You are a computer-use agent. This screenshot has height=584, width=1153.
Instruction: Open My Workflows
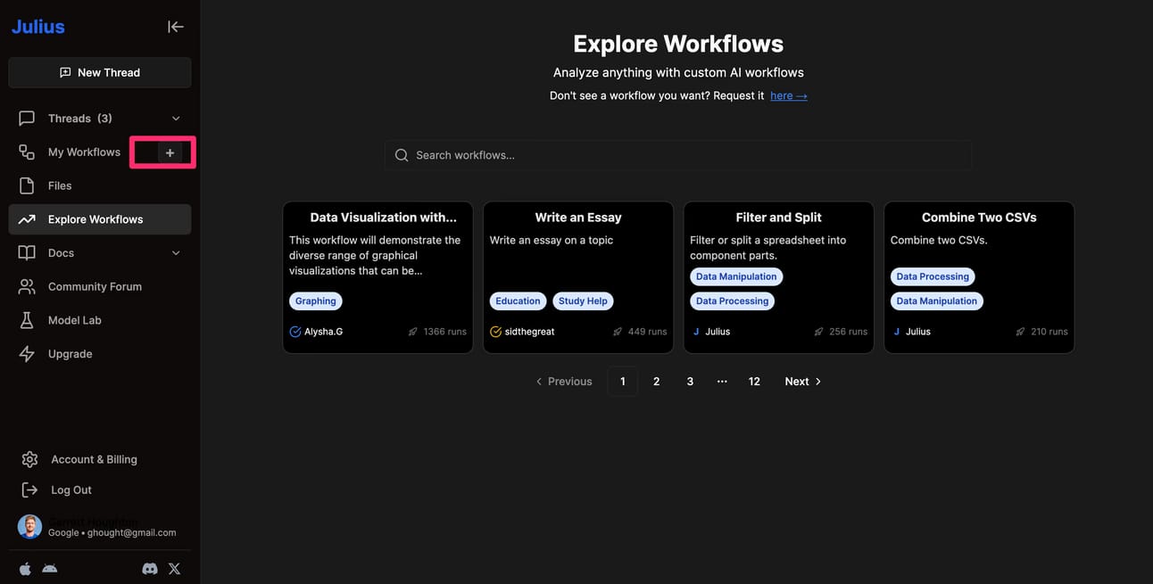click(84, 152)
